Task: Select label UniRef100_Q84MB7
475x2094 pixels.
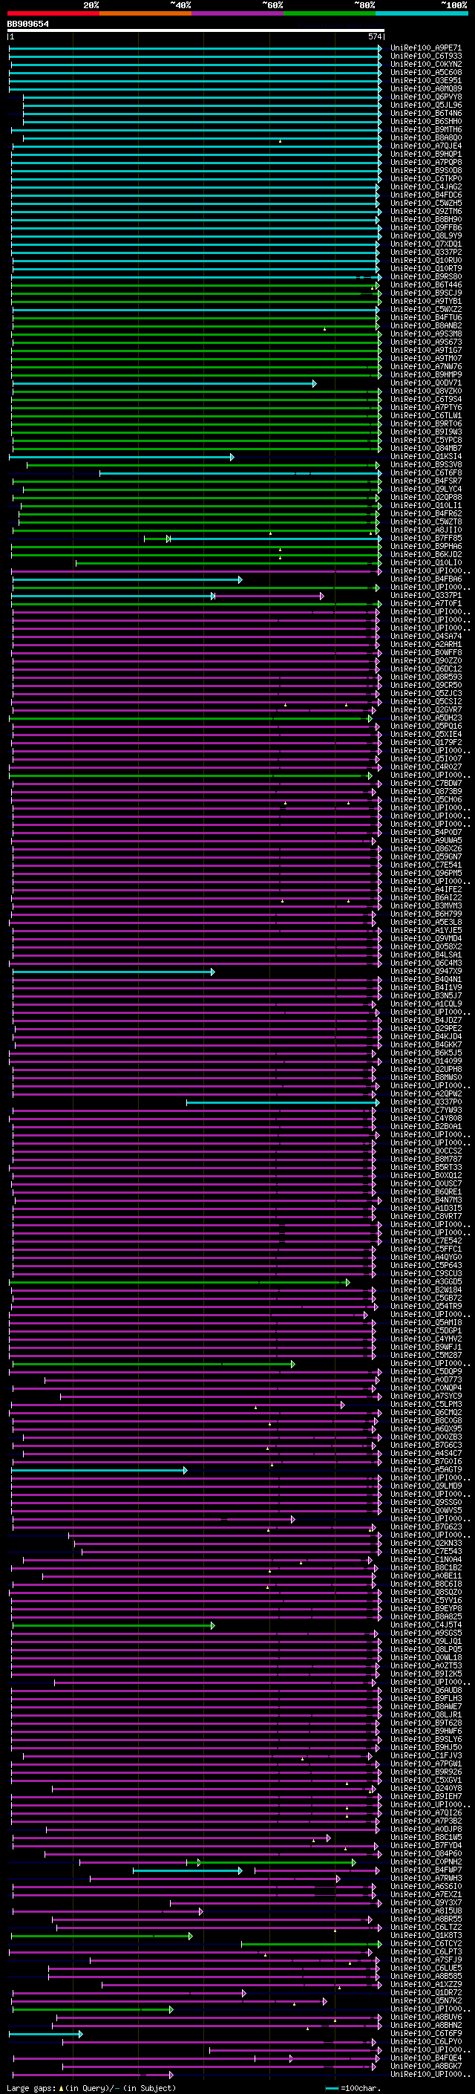Action: click(425, 448)
